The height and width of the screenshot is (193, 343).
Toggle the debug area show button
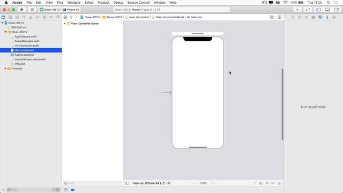[65, 190]
